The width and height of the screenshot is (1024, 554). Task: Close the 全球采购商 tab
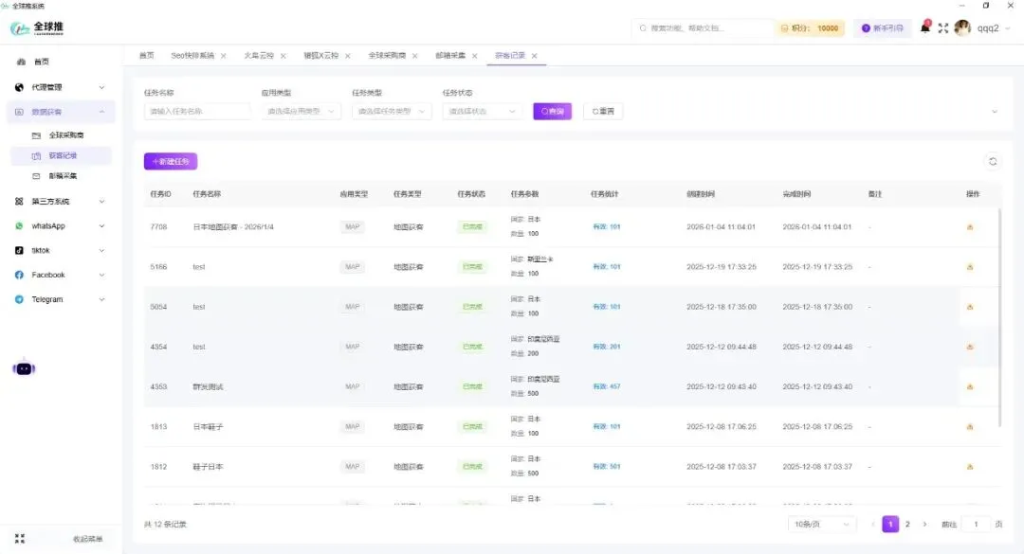414,56
